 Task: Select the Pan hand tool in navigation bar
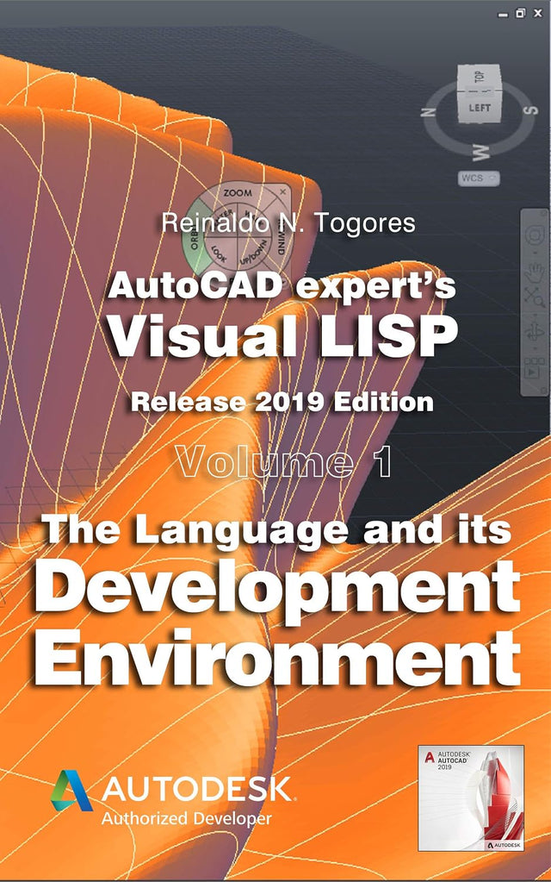pyautogui.click(x=536, y=273)
